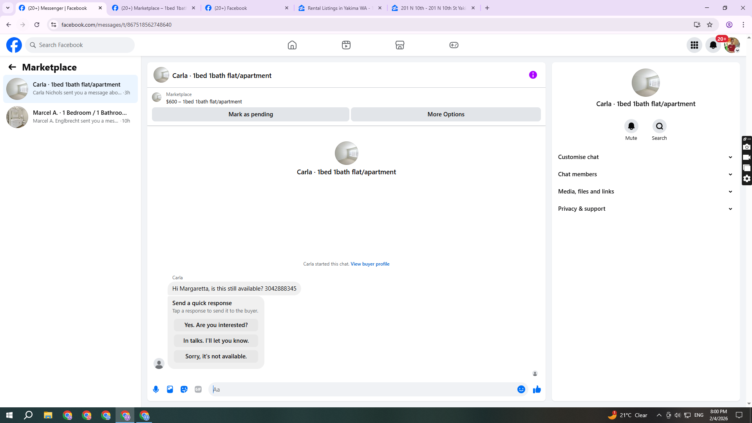Mute this conversation
This screenshot has width=752, height=423.
point(631,127)
